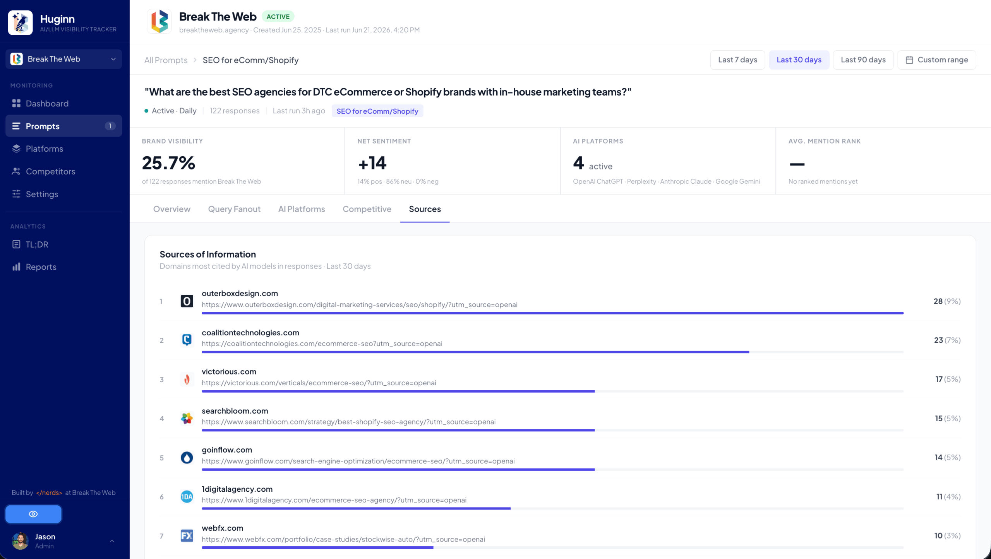Click the 28 (9%) citation count
This screenshot has width=991, height=559.
pos(947,301)
